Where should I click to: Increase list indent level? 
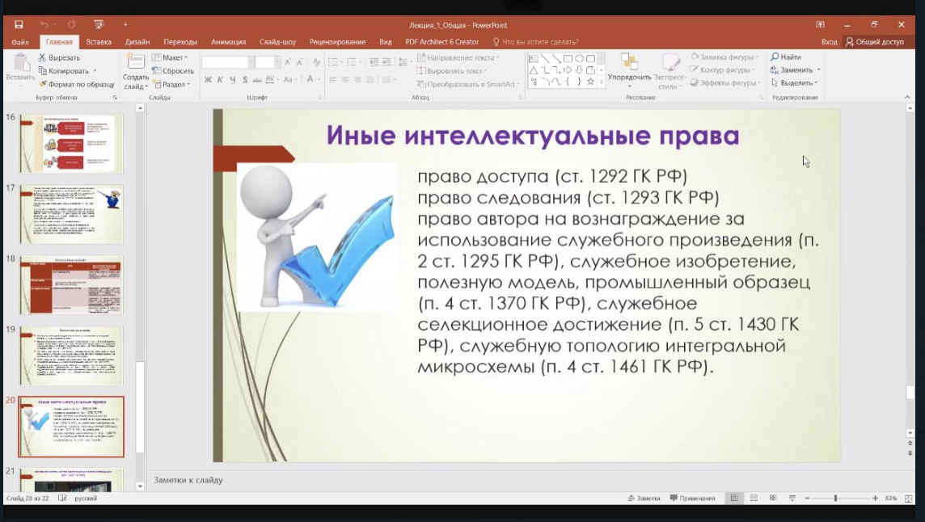(386, 62)
